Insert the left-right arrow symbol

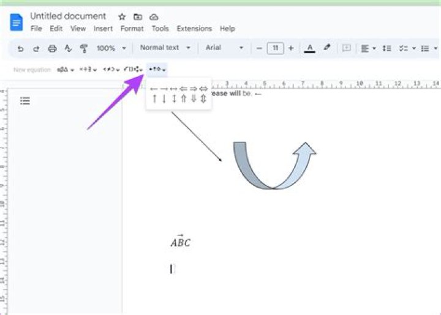coord(173,89)
